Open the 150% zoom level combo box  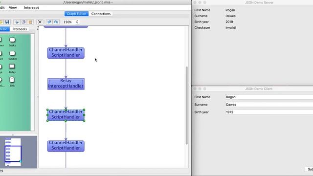(x=71, y=22)
